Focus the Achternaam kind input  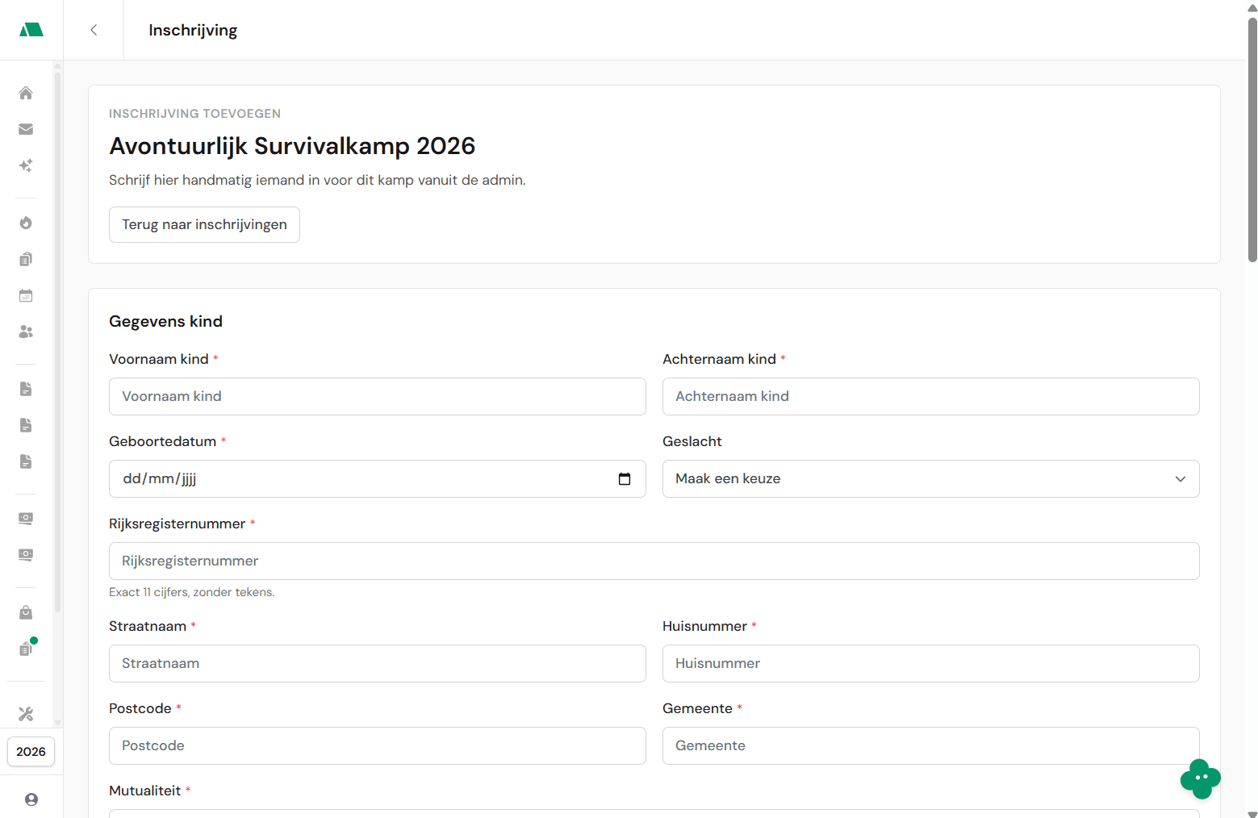[x=930, y=397]
